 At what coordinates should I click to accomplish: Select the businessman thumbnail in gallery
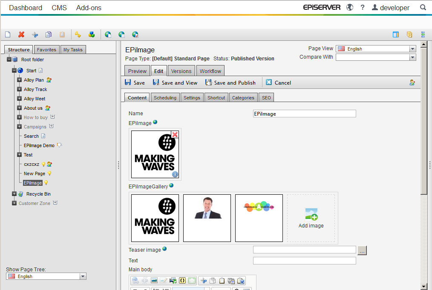[x=207, y=218]
